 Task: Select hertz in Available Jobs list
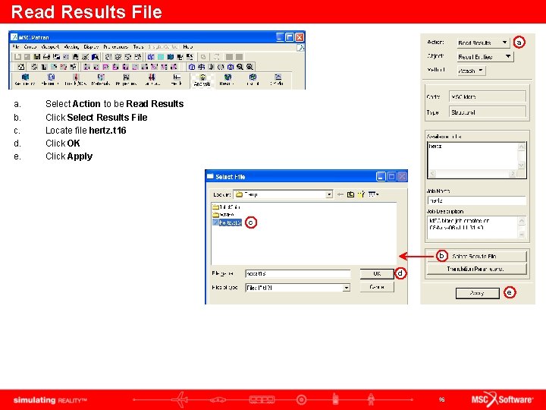(435, 146)
